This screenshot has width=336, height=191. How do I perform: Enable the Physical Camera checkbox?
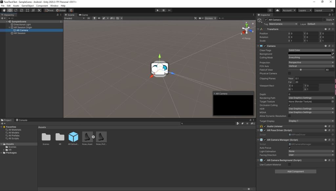tap(289, 73)
